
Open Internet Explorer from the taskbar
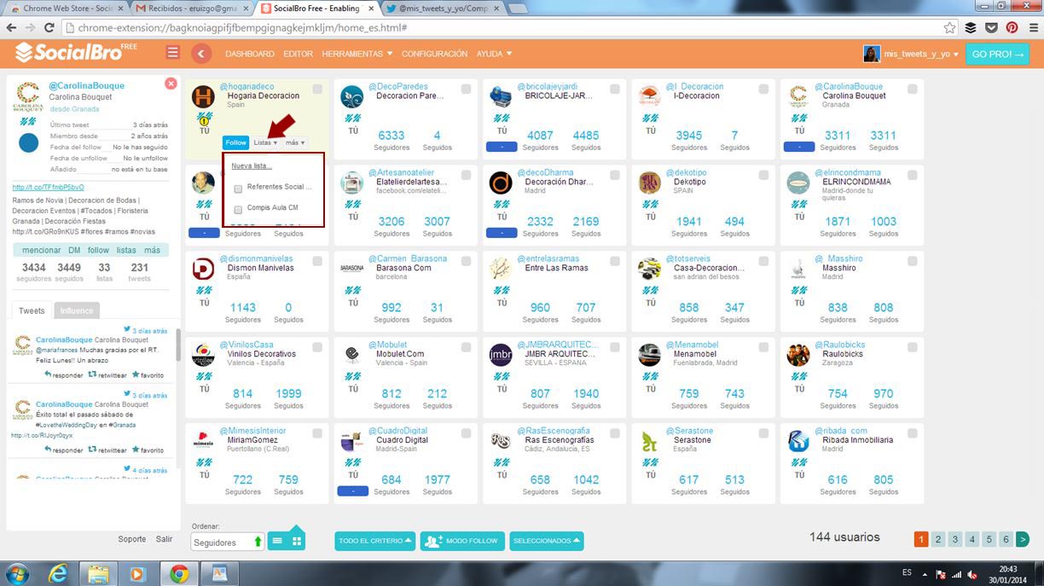pos(58,572)
